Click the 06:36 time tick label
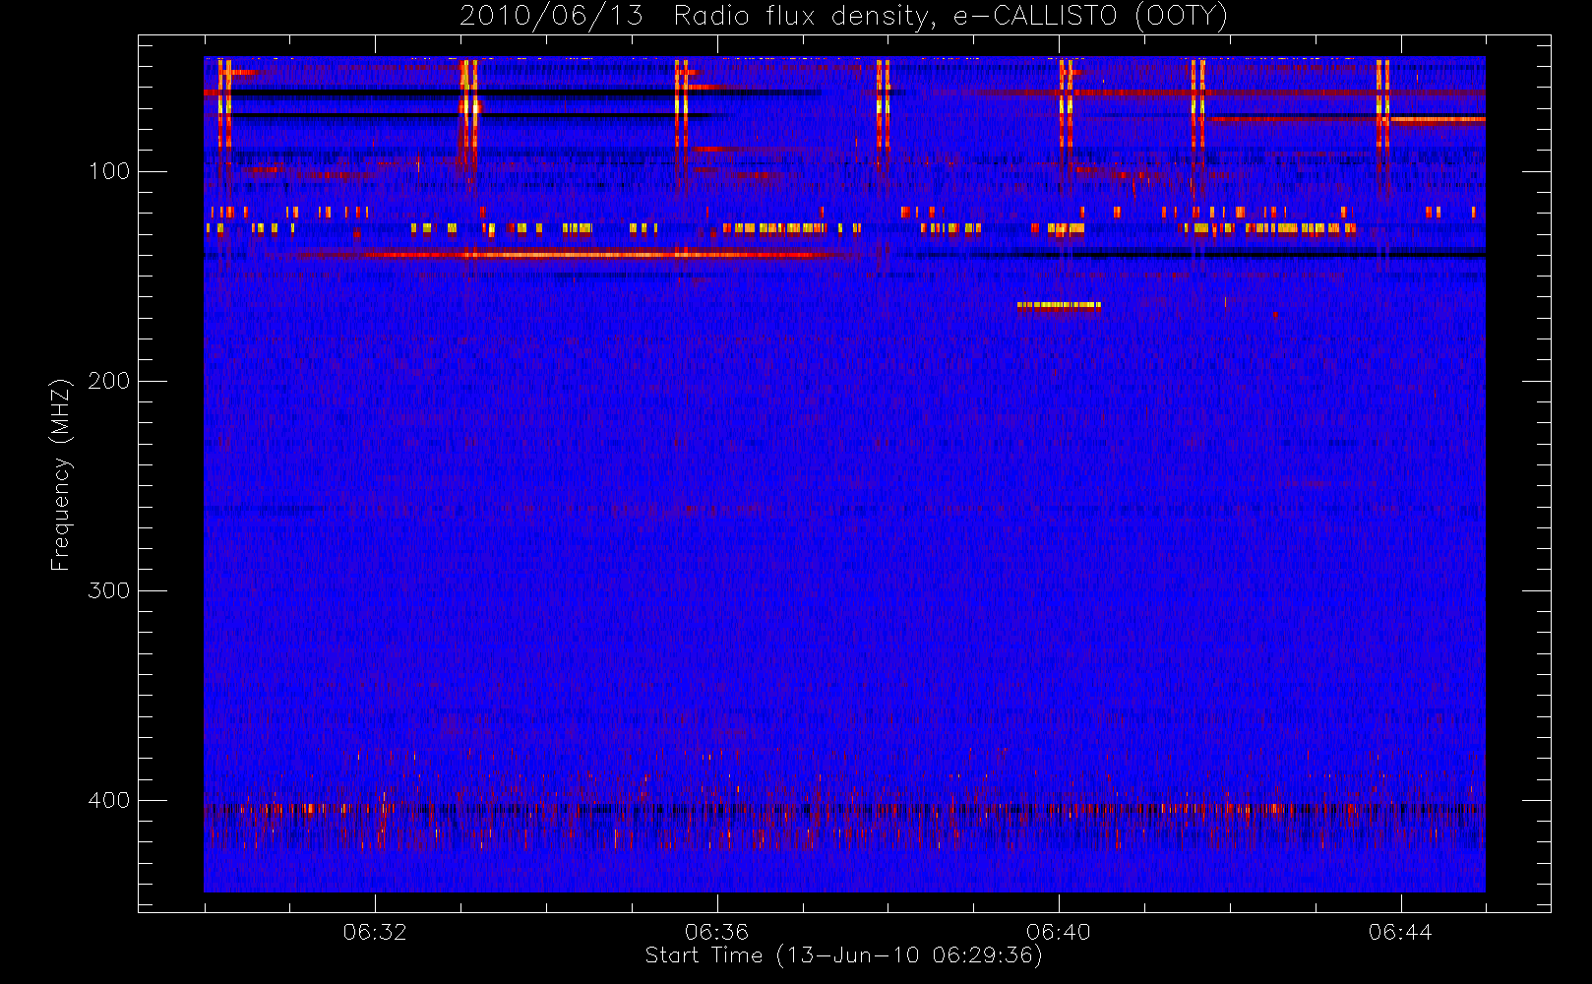This screenshot has height=984, width=1592. pyautogui.click(x=717, y=932)
